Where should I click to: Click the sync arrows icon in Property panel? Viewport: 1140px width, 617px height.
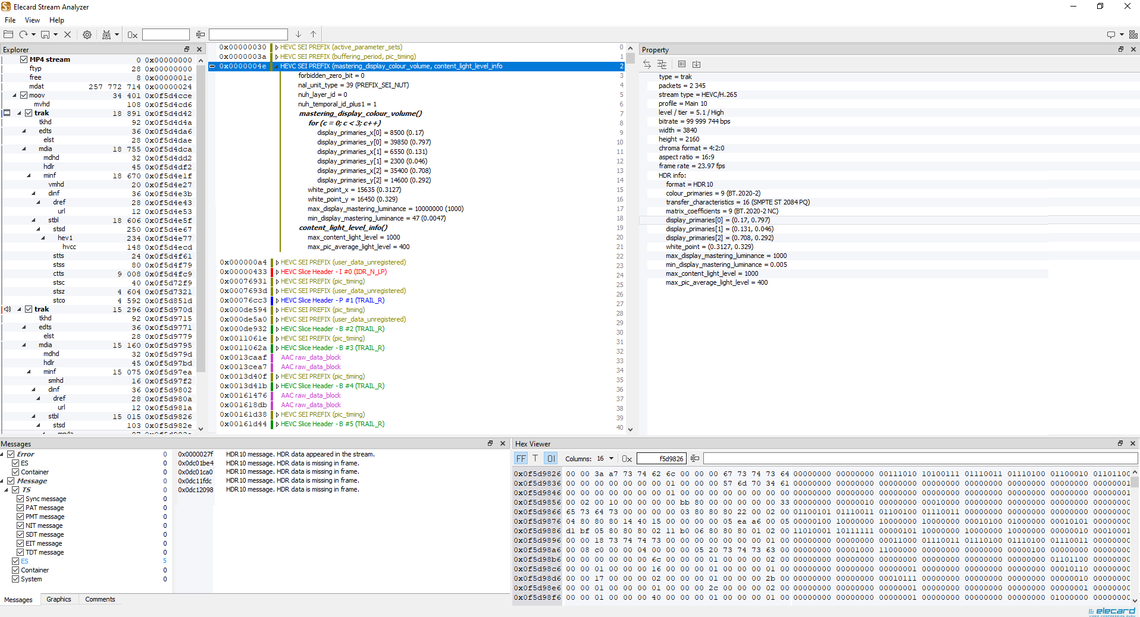click(646, 64)
